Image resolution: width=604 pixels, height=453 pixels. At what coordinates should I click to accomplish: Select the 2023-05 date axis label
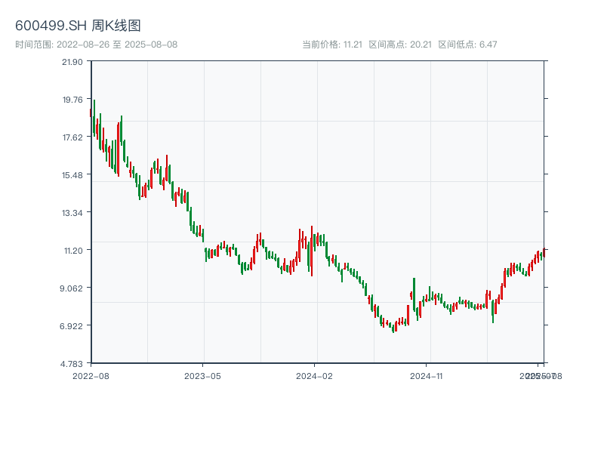pyautogui.click(x=202, y=375)
